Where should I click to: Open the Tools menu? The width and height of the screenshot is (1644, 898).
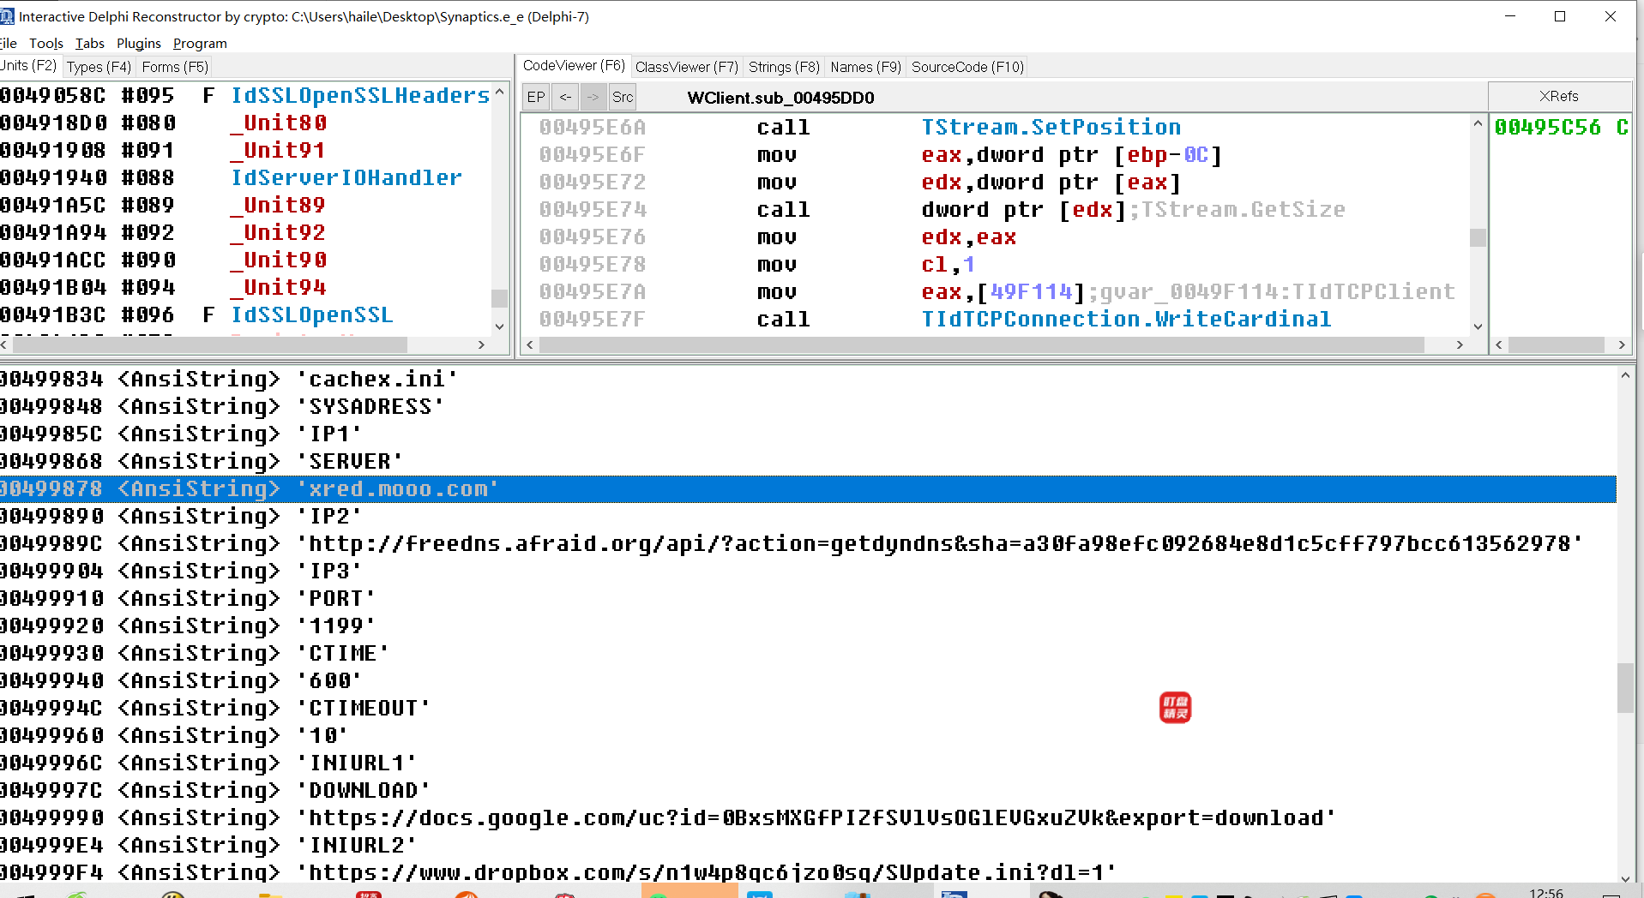pos(46,43)
